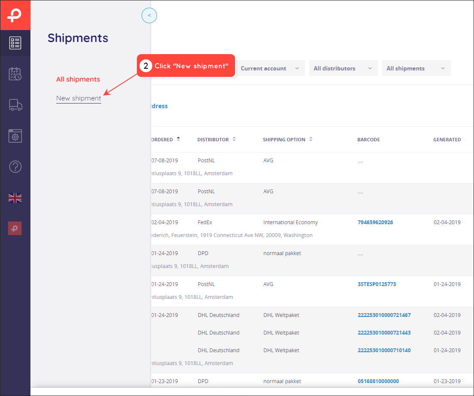Click the Washington address row text
This screenshot has width=474, height=396.
click(232, 235)
